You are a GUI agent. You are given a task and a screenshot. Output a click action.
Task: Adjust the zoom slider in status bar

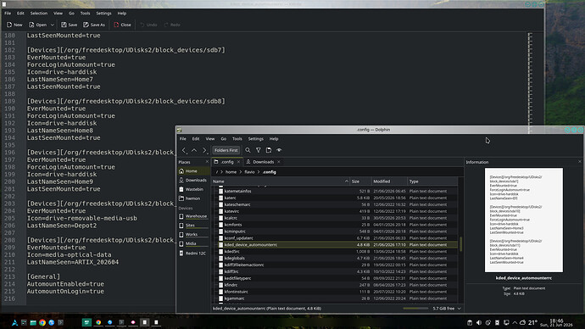(415, 309)
